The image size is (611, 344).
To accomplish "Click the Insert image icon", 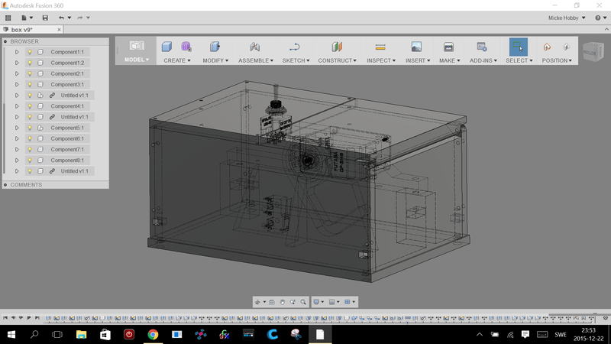I will pos(416,47).
